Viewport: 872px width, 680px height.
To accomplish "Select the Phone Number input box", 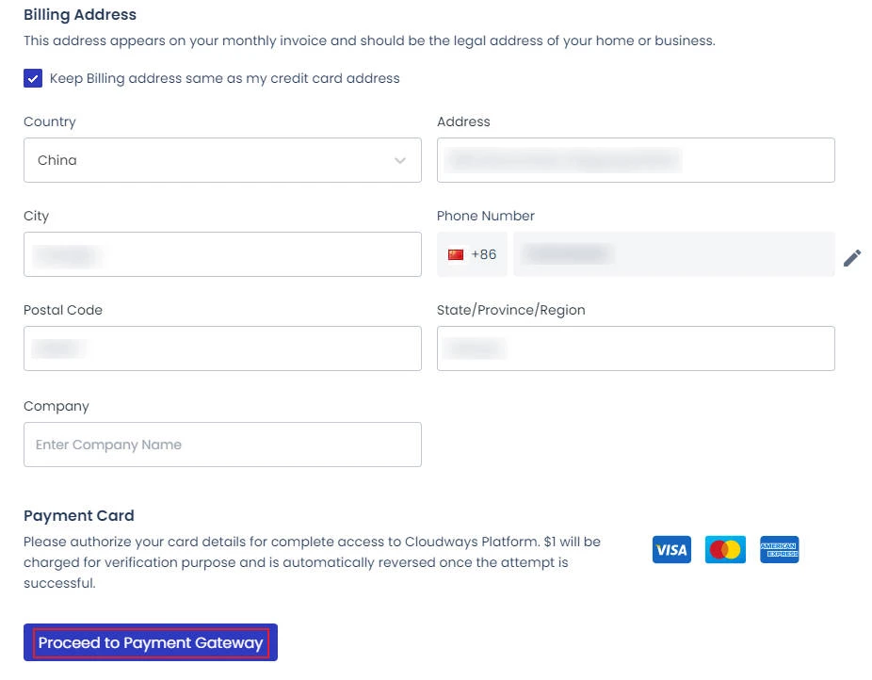I will click(x=673, y=254).
